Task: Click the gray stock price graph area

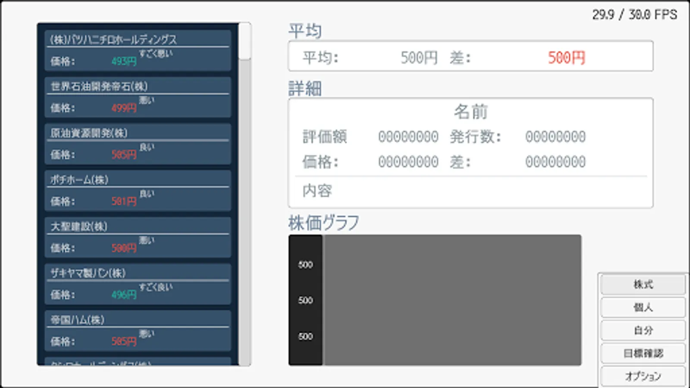Action: point(452,300)
